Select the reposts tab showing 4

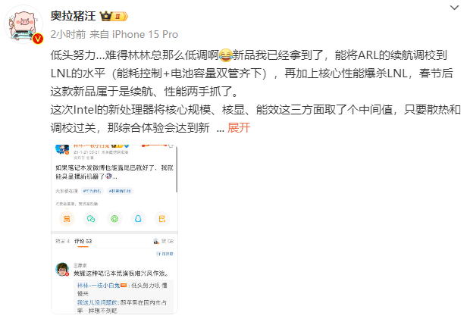[x=62, y=242]
